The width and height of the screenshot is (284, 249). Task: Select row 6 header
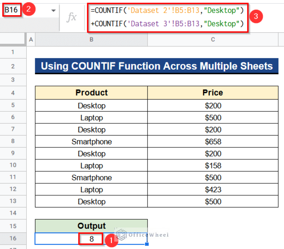pyautogui.click(x=13, y=117)
